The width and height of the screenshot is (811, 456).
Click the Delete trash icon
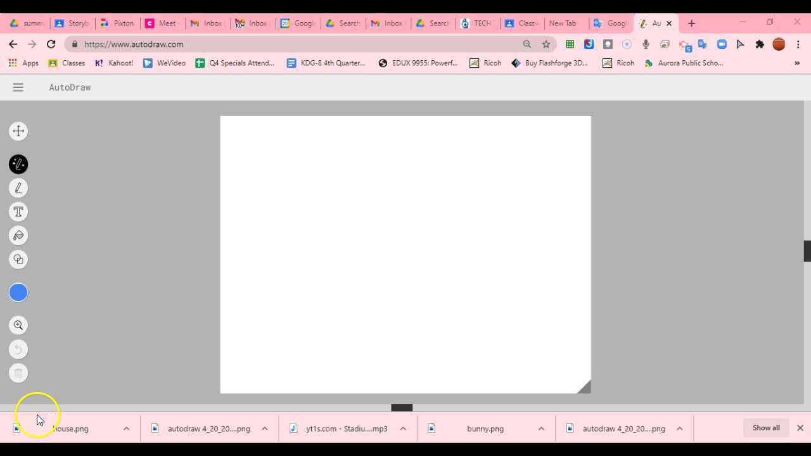[18, 372]
